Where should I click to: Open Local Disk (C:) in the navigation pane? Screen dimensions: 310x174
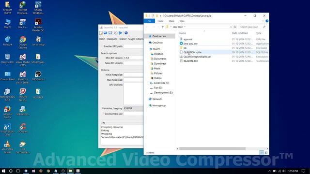click(161, 83)
